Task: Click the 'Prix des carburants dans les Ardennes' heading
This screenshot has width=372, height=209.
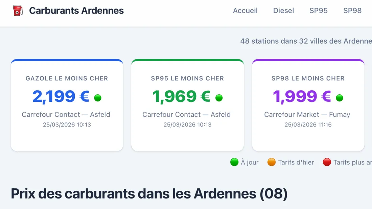Action: click(x=149, y=194)
